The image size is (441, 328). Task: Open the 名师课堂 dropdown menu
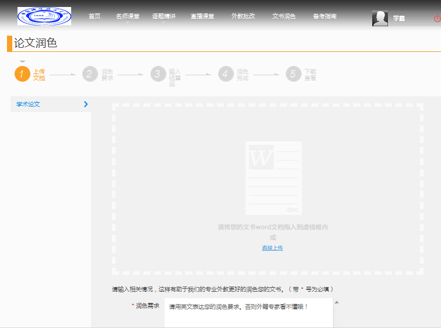[x=127, y=16]
